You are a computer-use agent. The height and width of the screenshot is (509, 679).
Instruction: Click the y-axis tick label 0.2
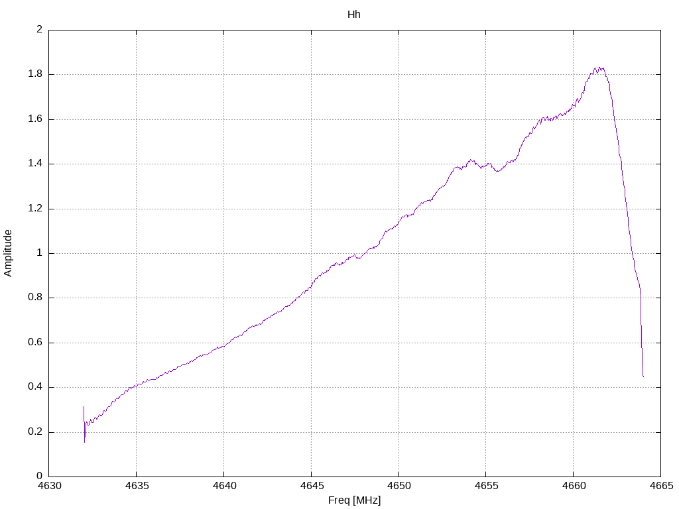pyautogui.click(x=35, y=431)
